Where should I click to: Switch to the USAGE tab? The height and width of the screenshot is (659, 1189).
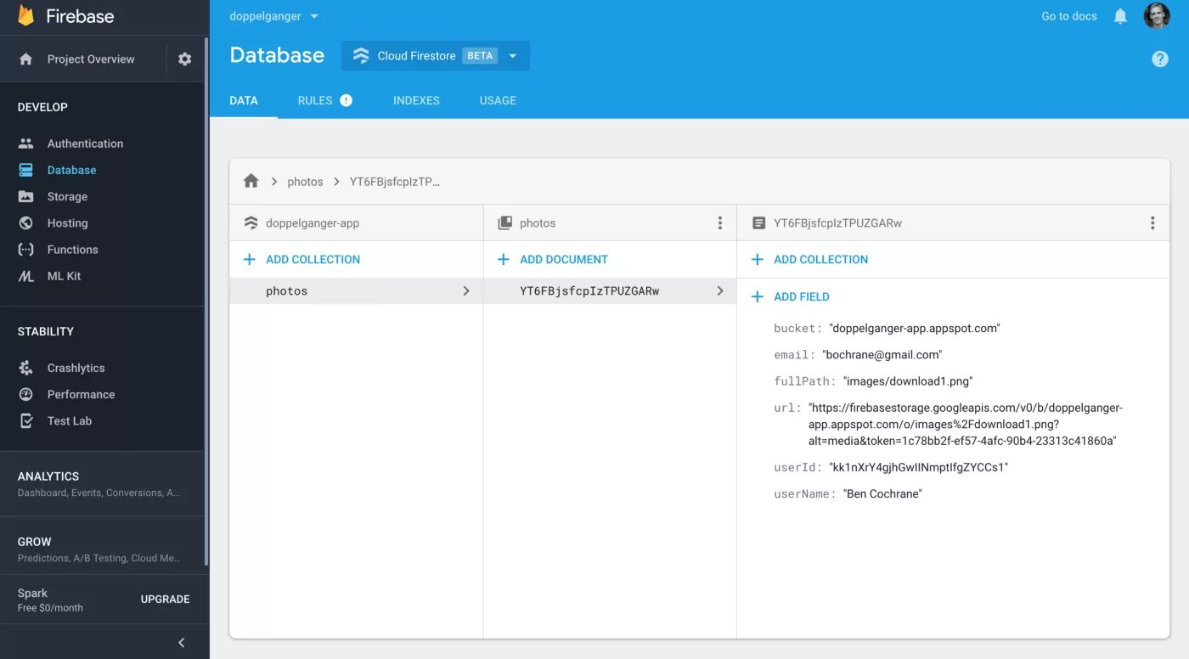pyautogui.click(x=498, y=100)
